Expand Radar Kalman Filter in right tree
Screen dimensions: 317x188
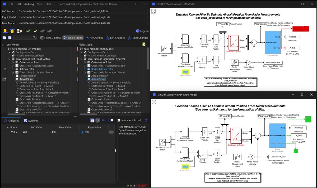tap(85, 69)
